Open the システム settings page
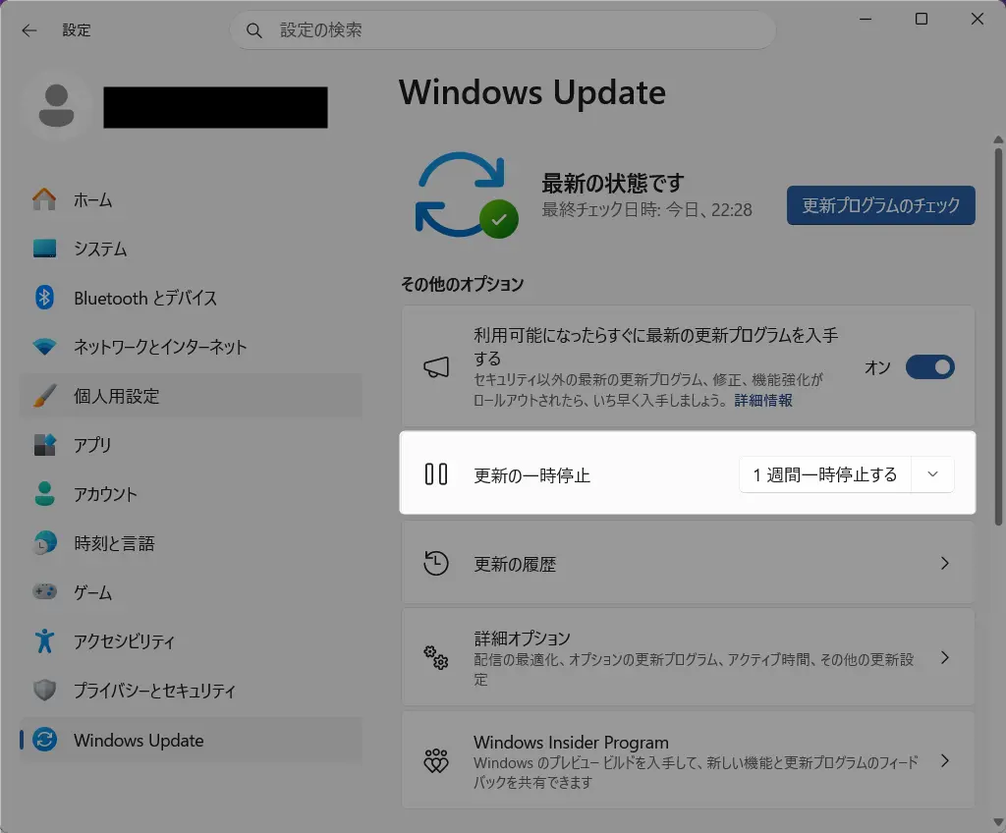This screenshot has height=833, width=1006. coord(100,249)
